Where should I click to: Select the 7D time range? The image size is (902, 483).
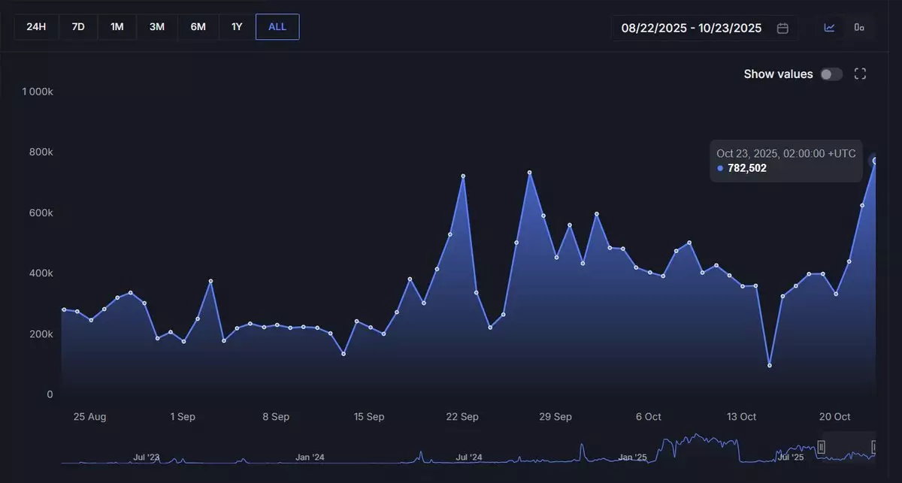click(78, 27)
